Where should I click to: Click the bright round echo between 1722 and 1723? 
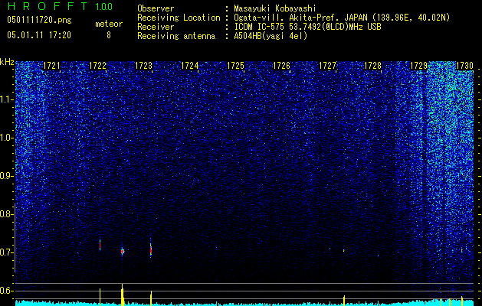[x=123, y=252]
